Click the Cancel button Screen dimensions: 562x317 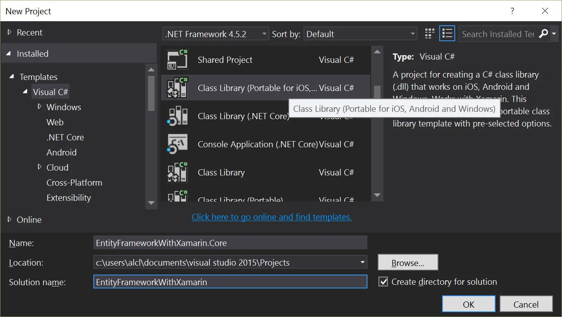pyautogui.click(x=526, y=304)
